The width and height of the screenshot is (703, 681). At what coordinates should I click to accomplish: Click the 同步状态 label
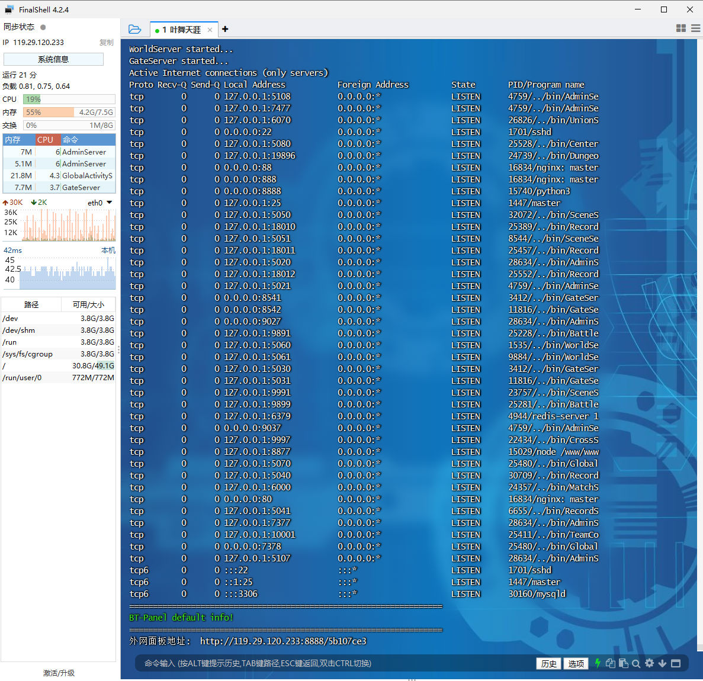click(x=19, y=27)
